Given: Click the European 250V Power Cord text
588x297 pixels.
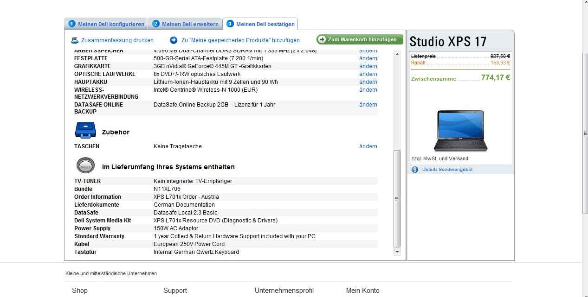Looking at the screenshot, I should coord(189,244).
